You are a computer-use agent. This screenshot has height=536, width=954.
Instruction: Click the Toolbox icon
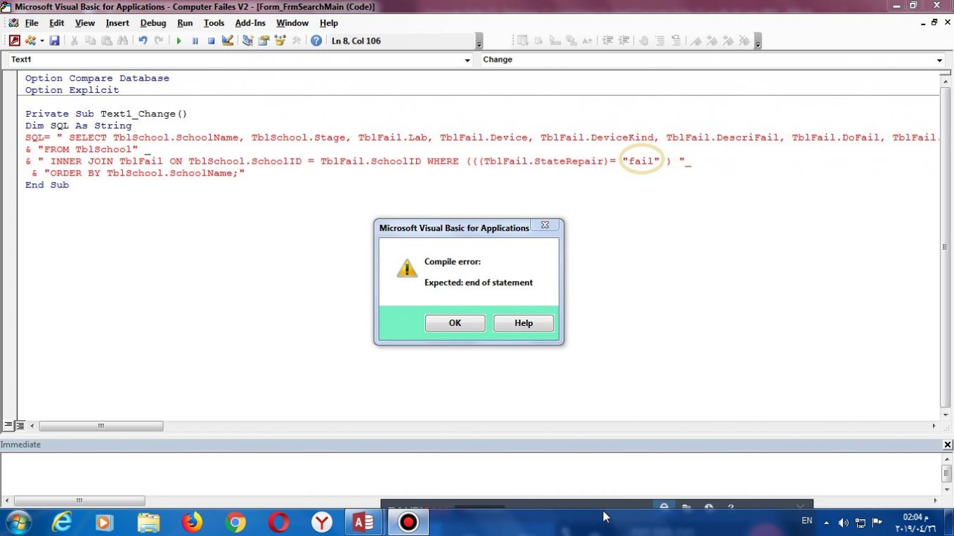coord(296,41)
